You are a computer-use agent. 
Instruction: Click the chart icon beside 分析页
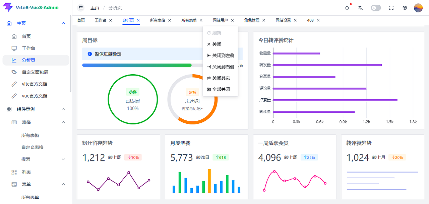14,60
